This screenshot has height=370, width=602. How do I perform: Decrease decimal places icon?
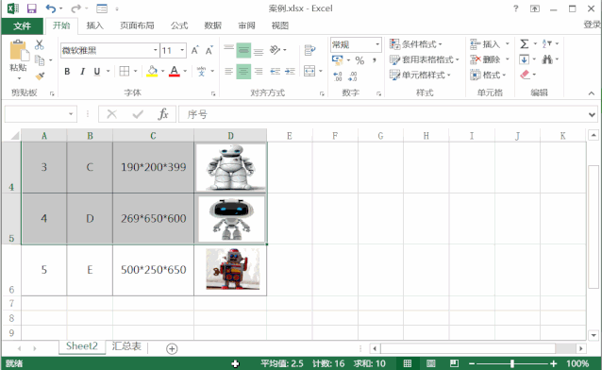pyautogui.click(x=352, y=76)
